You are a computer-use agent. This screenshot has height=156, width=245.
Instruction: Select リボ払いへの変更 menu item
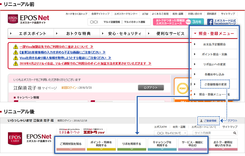[215, 64]
